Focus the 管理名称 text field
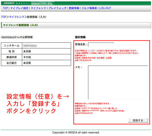The image size is (152, 136). 101,45
